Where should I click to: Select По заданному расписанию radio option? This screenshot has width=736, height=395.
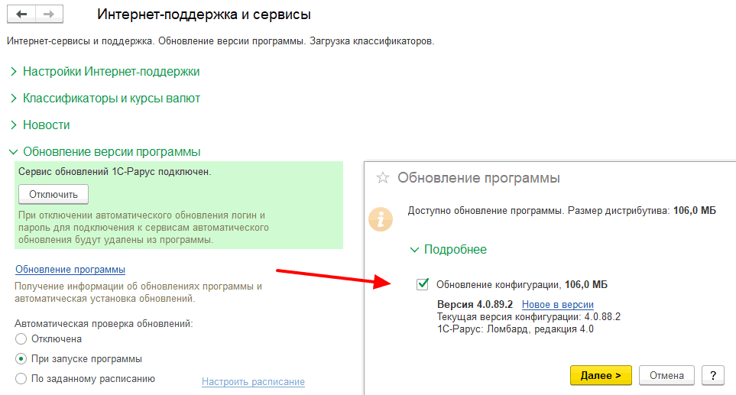[21, 379]
